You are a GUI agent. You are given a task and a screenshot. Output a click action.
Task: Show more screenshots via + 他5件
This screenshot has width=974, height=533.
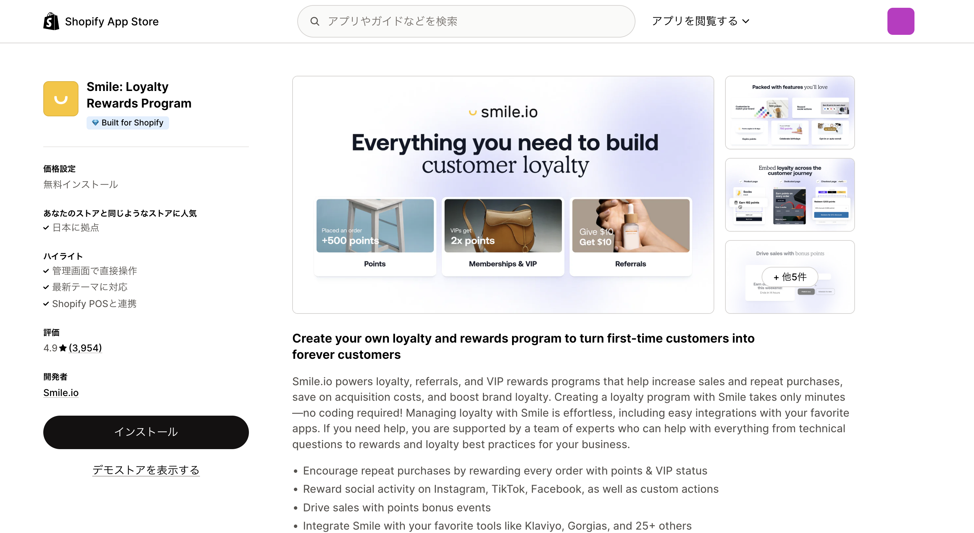(x=789, y=277)
